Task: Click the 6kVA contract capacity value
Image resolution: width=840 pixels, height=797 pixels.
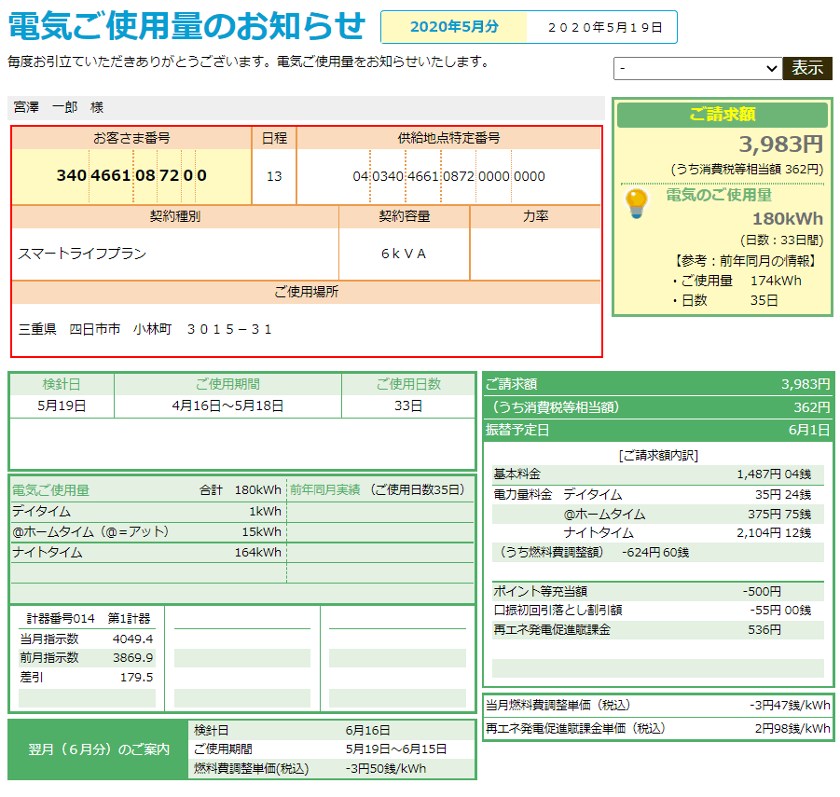Action: point(403,254)
